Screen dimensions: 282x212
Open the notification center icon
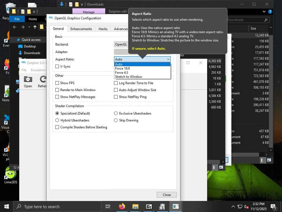tap(273, 206)
